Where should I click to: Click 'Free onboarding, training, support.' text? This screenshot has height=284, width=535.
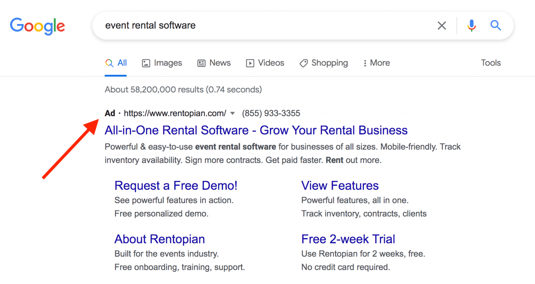[x=180, y=267]
